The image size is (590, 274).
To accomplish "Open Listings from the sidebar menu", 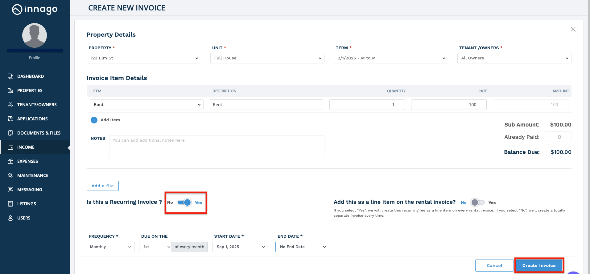I will [x=27, y=204].
